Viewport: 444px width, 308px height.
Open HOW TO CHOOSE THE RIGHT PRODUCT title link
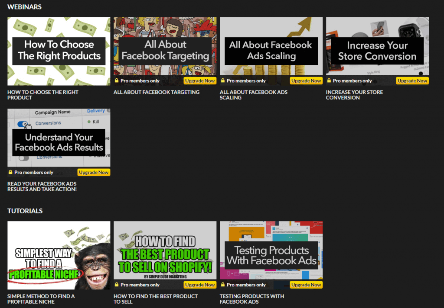(43, 95)
